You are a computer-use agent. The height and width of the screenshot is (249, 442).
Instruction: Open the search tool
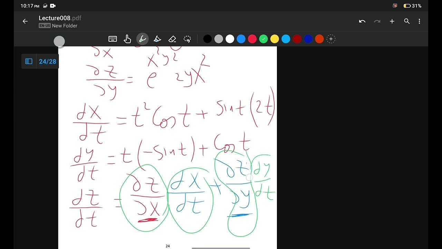407,21
